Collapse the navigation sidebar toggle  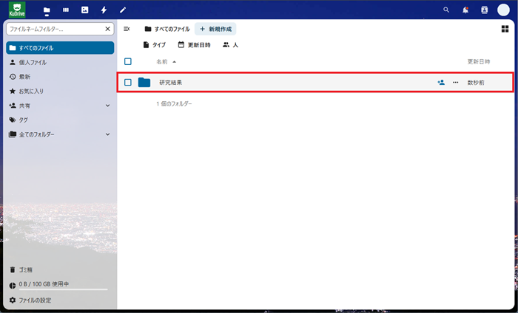pos(127,29)
